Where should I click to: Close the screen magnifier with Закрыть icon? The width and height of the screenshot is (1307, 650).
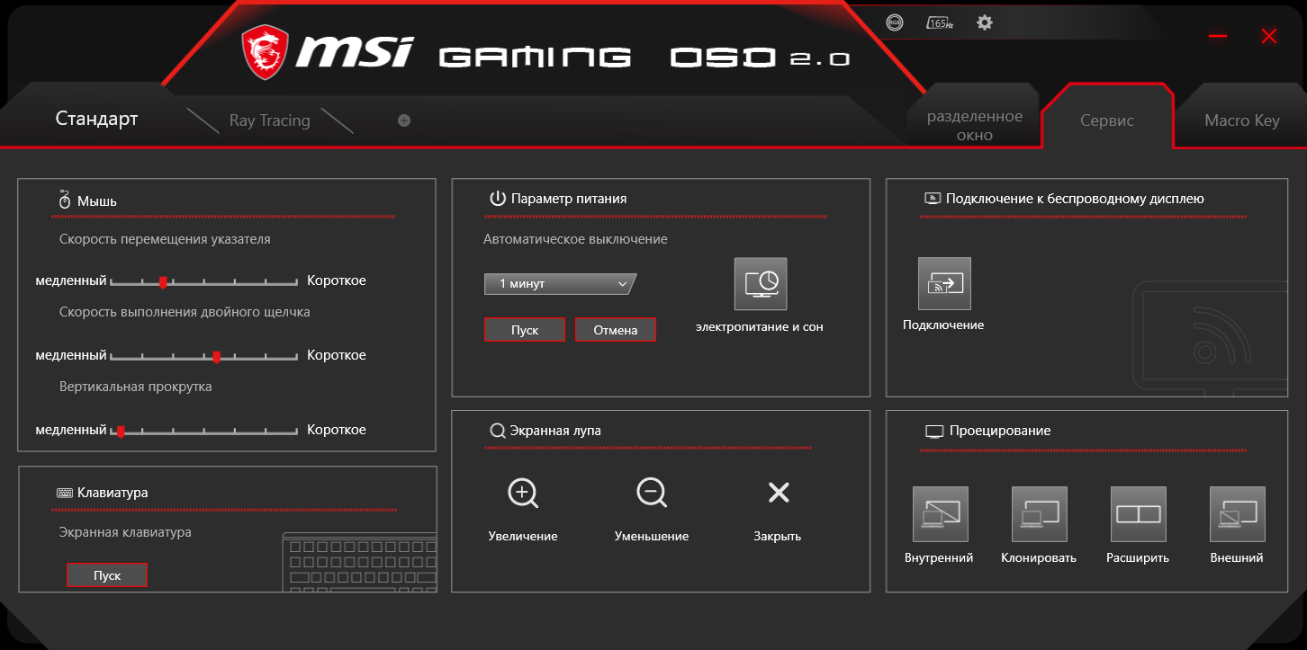[778, 493]
